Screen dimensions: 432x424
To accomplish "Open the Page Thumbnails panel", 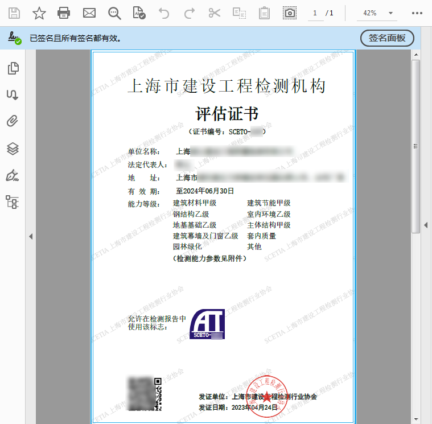I will [13, 68].
